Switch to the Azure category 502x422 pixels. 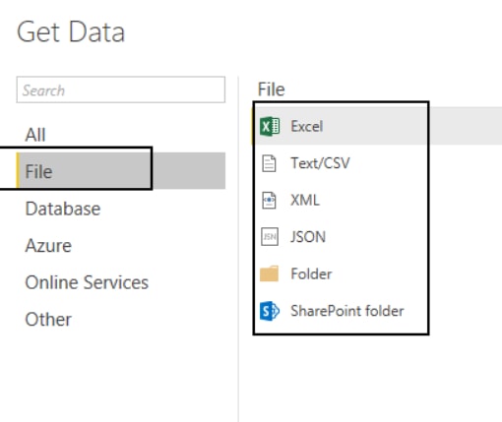(48, 246)
